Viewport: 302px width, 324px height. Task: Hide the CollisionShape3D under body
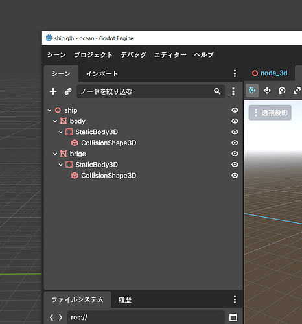(x=235, y=143)
